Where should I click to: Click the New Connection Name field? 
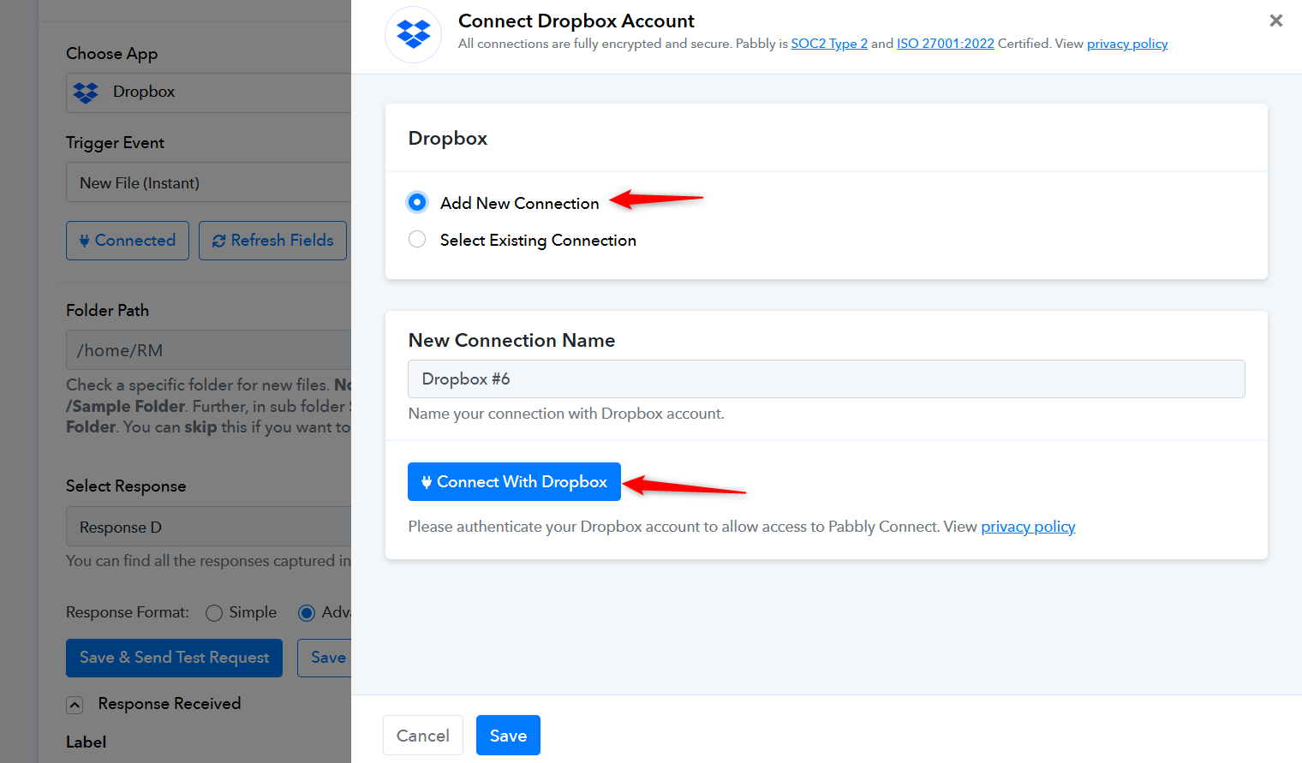[826, 379]
